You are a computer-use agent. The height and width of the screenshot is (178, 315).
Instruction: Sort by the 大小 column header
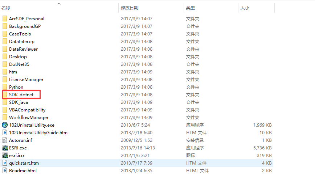coord(245,8)
